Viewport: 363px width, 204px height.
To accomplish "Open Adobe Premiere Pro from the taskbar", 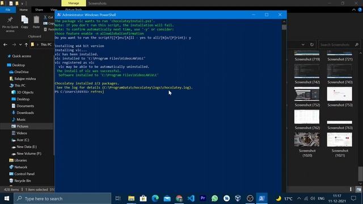I will tap(203, 198).
